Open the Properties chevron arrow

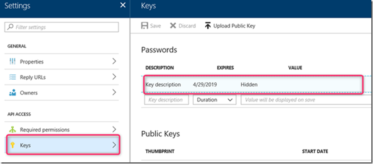coord(114,61)
